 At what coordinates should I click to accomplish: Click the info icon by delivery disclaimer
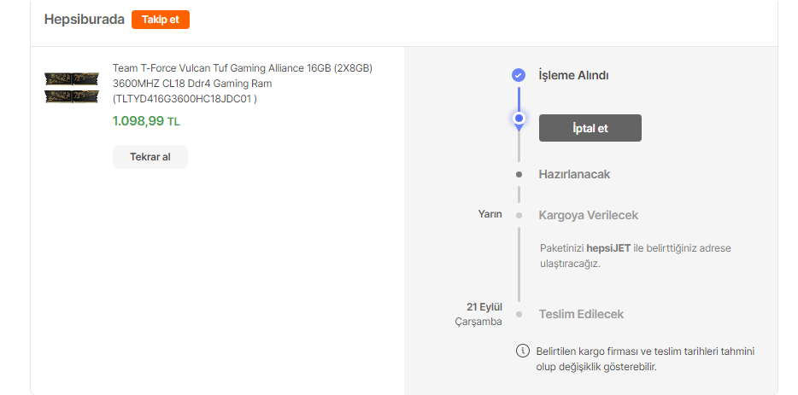click(523, 351)
